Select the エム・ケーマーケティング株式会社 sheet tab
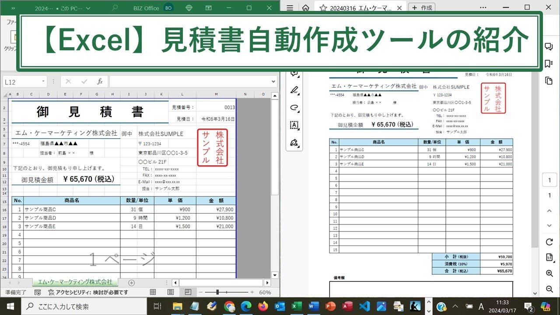 pyautogui.click(x=75, y=282)
